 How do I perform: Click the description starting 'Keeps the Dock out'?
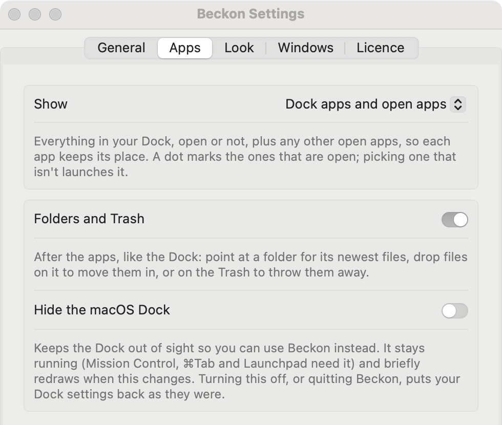pyautogui.click(x=247, y=371)
